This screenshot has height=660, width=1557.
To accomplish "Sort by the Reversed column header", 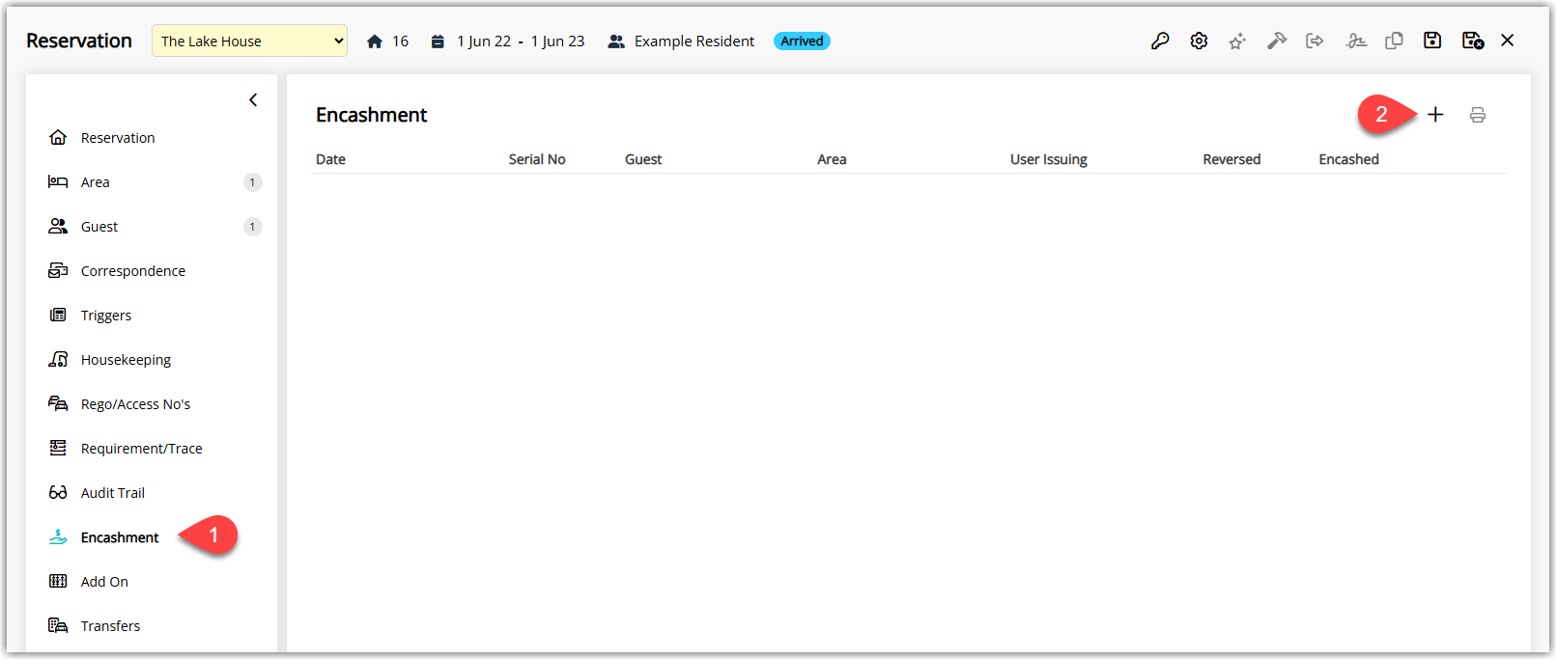I will point(1231,159).
